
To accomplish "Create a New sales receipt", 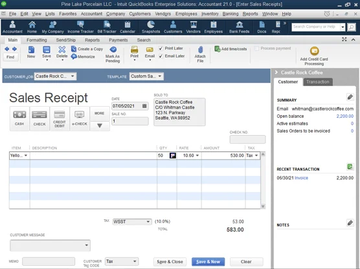I will [31, 52].
